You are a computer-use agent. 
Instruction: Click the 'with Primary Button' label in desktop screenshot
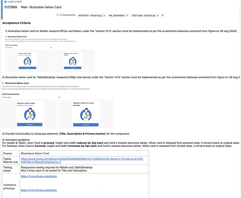(x=11, y=94)
